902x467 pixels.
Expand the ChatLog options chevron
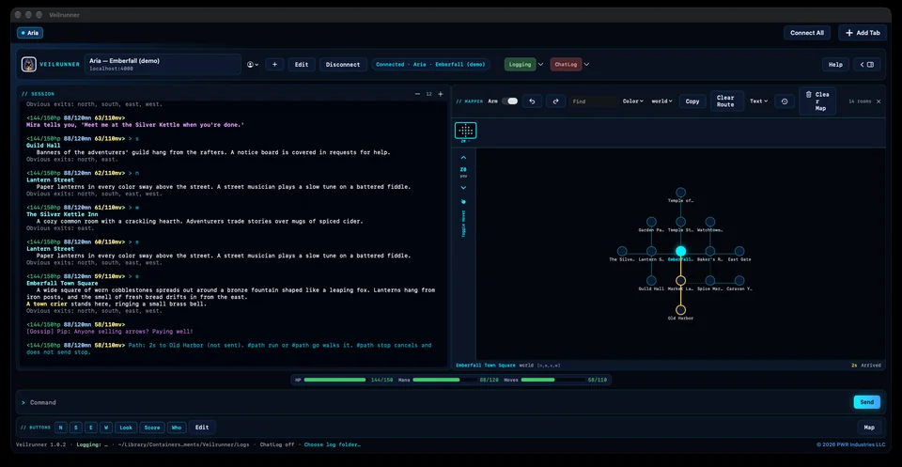click(586, 65)
